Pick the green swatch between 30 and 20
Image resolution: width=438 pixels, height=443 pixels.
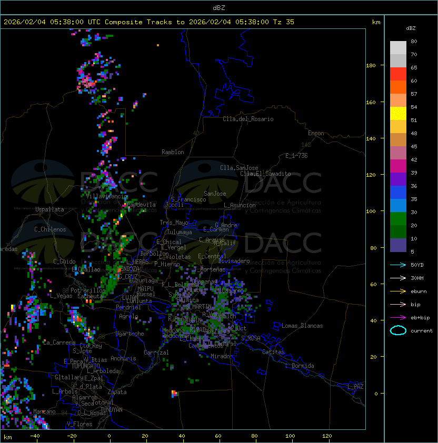tap(398, 219)
